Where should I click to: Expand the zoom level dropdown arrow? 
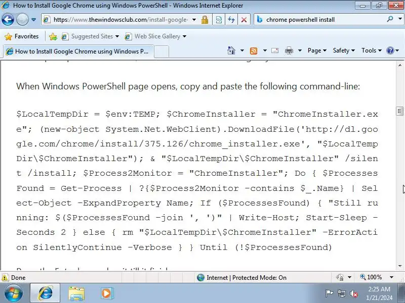pyautogui.click(x=391, y=277)
